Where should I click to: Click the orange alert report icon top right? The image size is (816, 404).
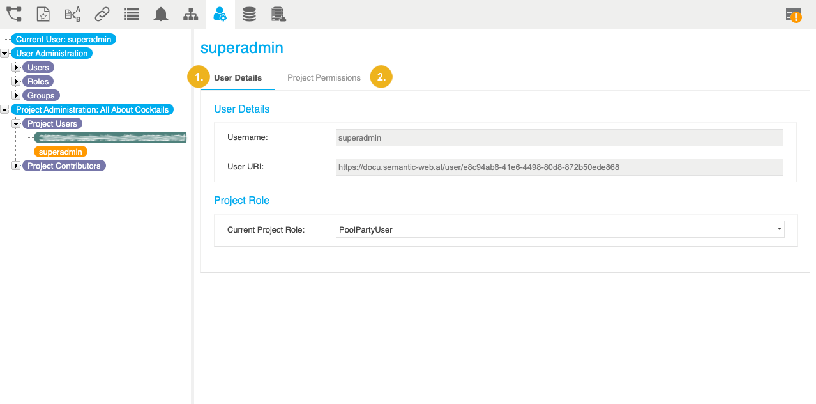(x=794, y=14)
